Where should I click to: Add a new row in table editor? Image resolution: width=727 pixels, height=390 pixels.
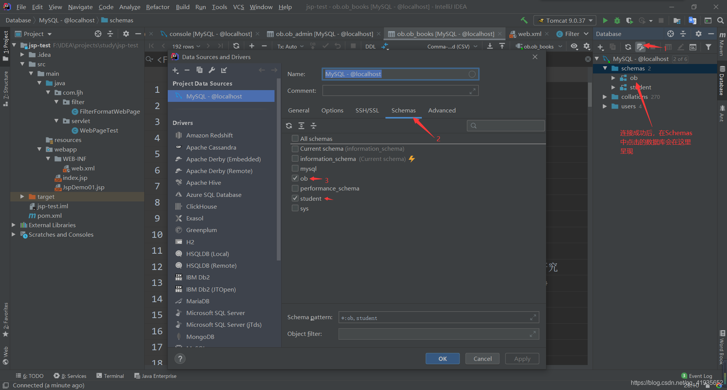pyautogui.click(x=252, y=46)
